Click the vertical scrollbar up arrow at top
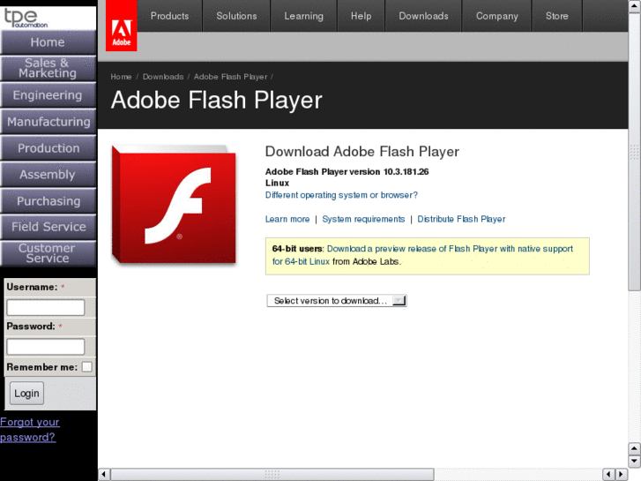The width and height of the screenshot is (641, 481). pyautogui.click(x=634, y=6)
